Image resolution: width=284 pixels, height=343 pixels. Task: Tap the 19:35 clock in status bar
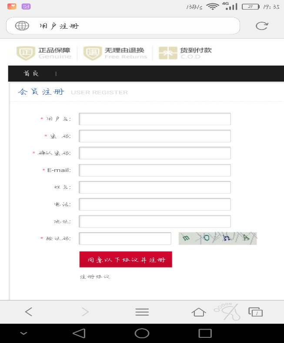coord(271,7)
